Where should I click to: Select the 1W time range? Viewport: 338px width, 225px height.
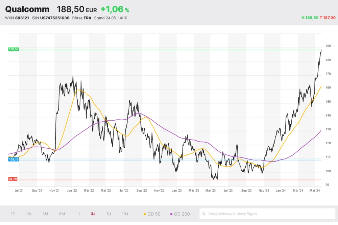29,214
